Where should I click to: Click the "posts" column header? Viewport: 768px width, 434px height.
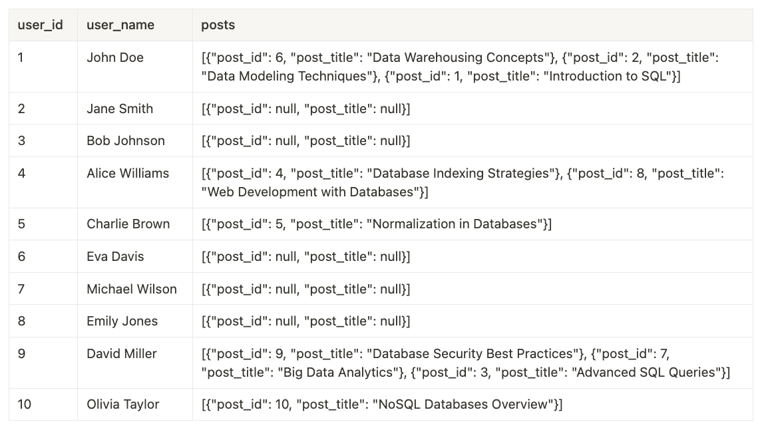click(218, 25)
